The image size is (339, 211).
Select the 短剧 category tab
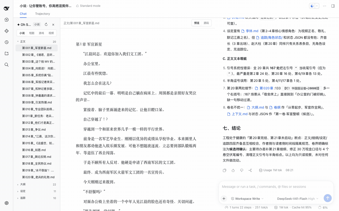(32, 33)
